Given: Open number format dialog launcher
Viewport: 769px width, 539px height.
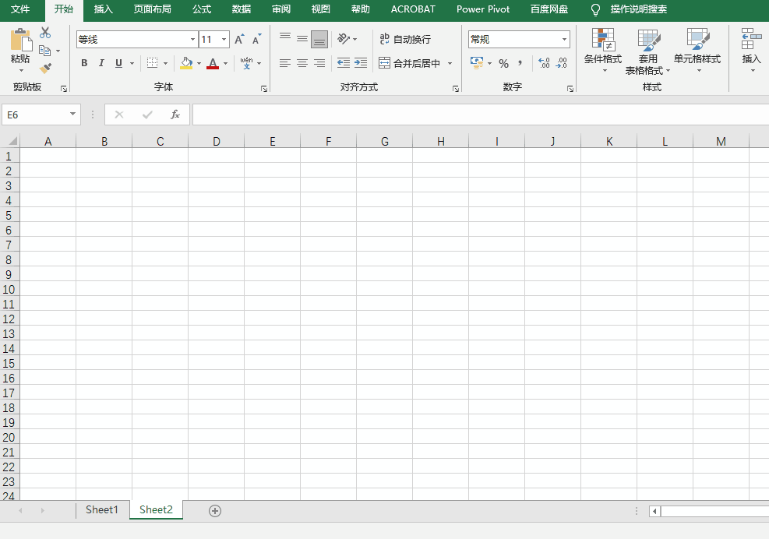Looking at the screenshot, I should click(x=570, y=89).
